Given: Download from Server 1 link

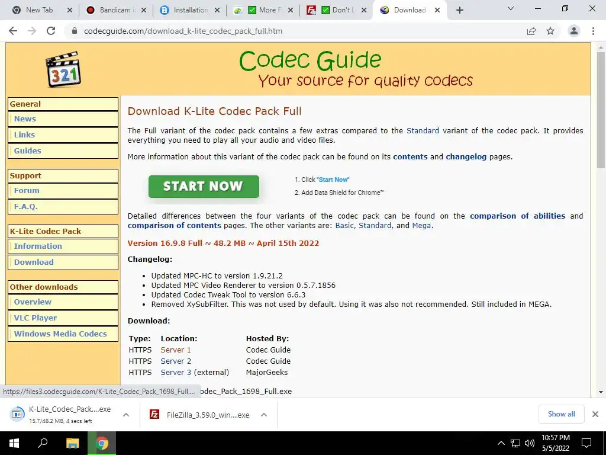Looking at the screenshot, I should pos(176,350).
